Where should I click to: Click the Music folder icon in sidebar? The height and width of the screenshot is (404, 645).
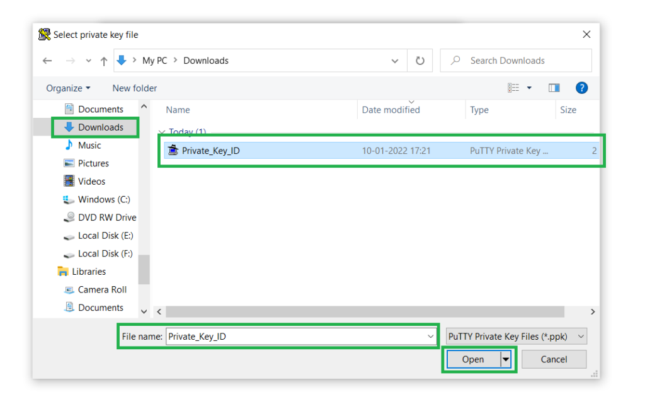69,146
